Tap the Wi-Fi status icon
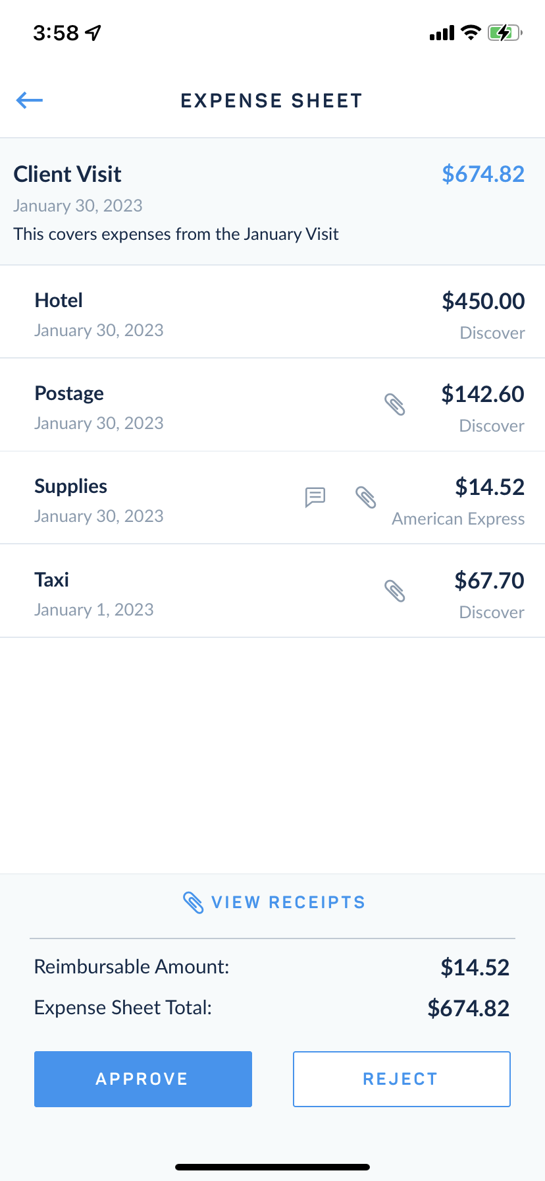Viewport: 545px width, 1181px height. [x=471, y=32]
